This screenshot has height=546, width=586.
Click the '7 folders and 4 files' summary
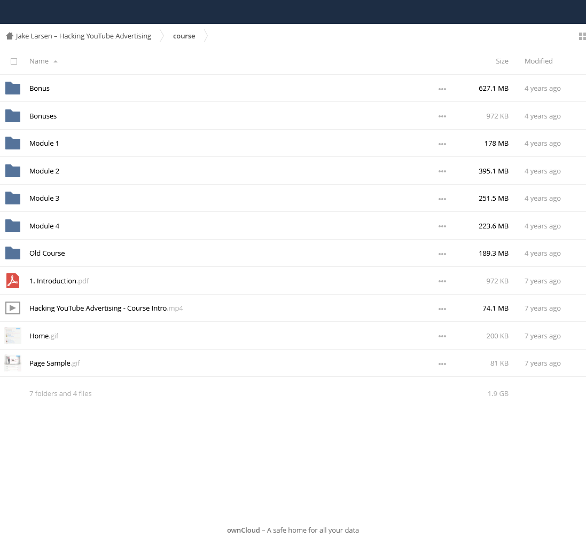pyautogui.click(x=60, y=393)
